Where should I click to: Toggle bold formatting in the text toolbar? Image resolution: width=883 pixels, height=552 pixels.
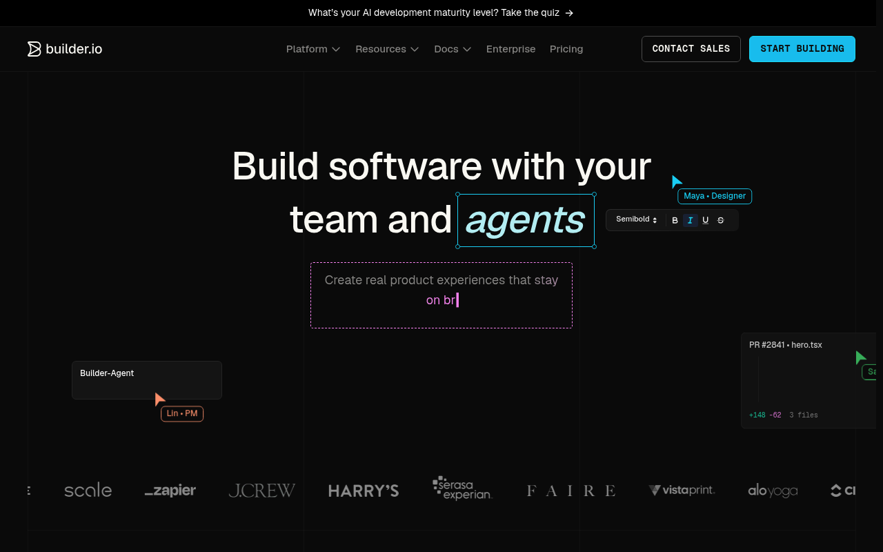point(675,220)
